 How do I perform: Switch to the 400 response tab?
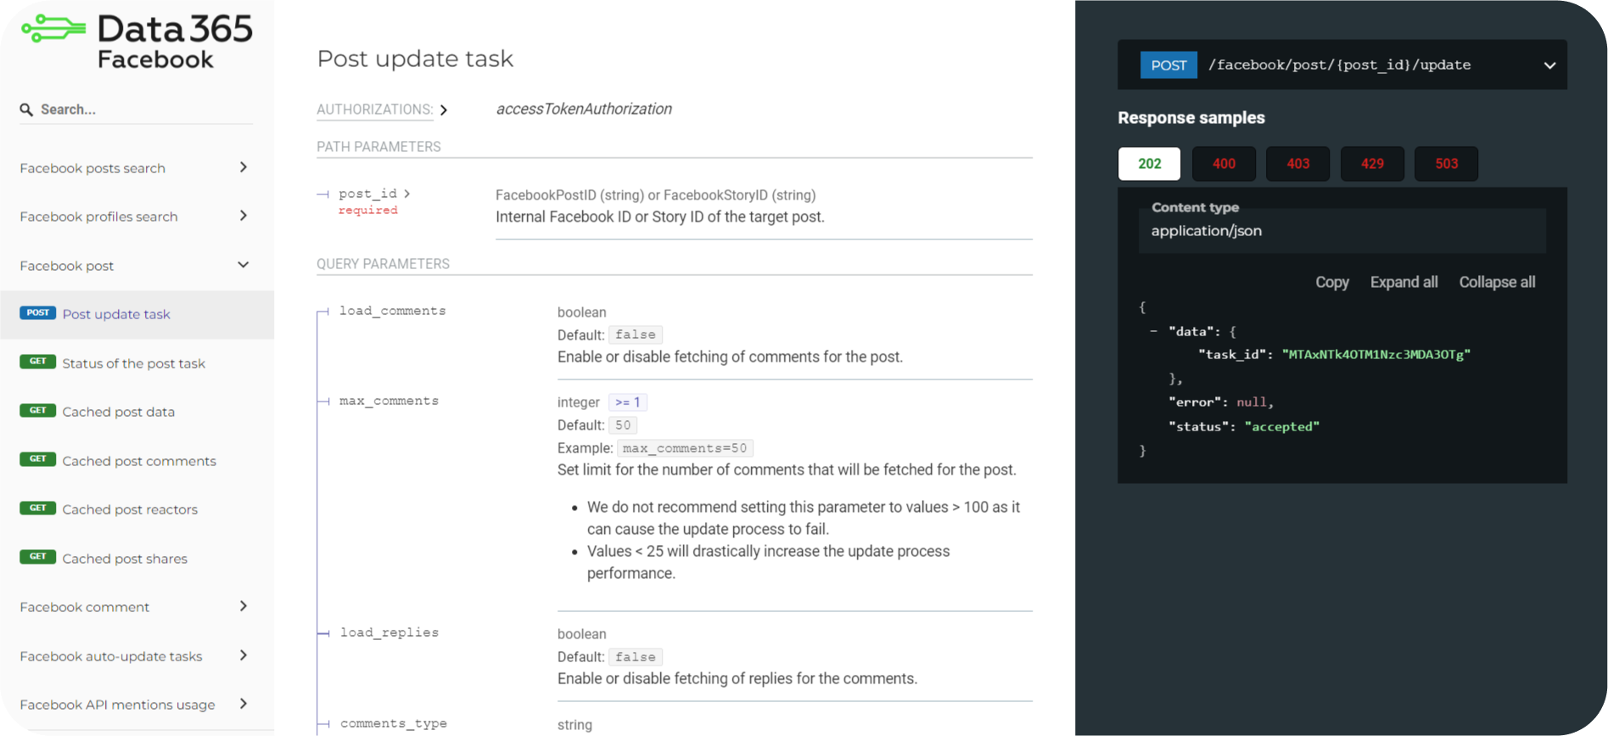[1224, 164]
